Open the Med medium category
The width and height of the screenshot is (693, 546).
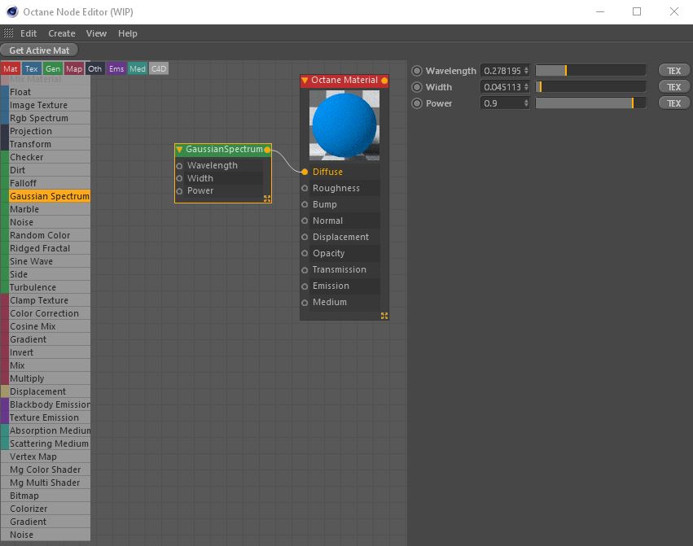(x=138, y=68)
